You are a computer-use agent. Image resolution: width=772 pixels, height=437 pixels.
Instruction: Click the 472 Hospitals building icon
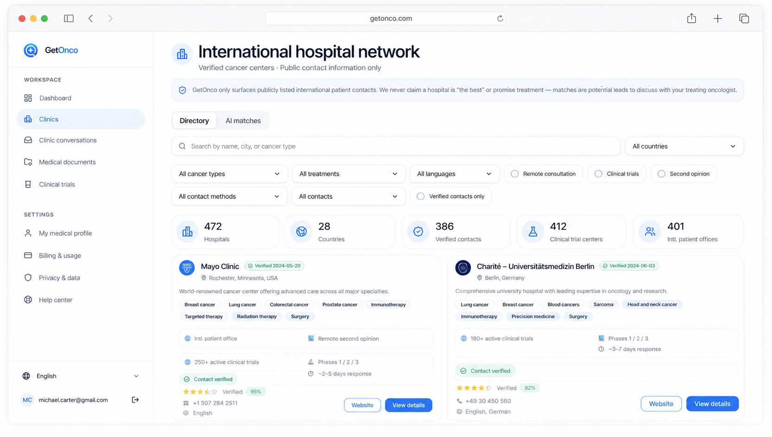(x=187, y=231)
